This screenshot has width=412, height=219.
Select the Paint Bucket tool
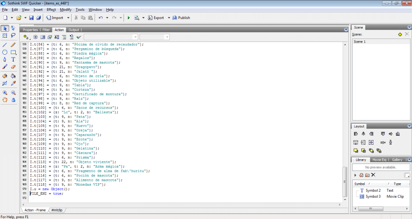coord(13,76)
